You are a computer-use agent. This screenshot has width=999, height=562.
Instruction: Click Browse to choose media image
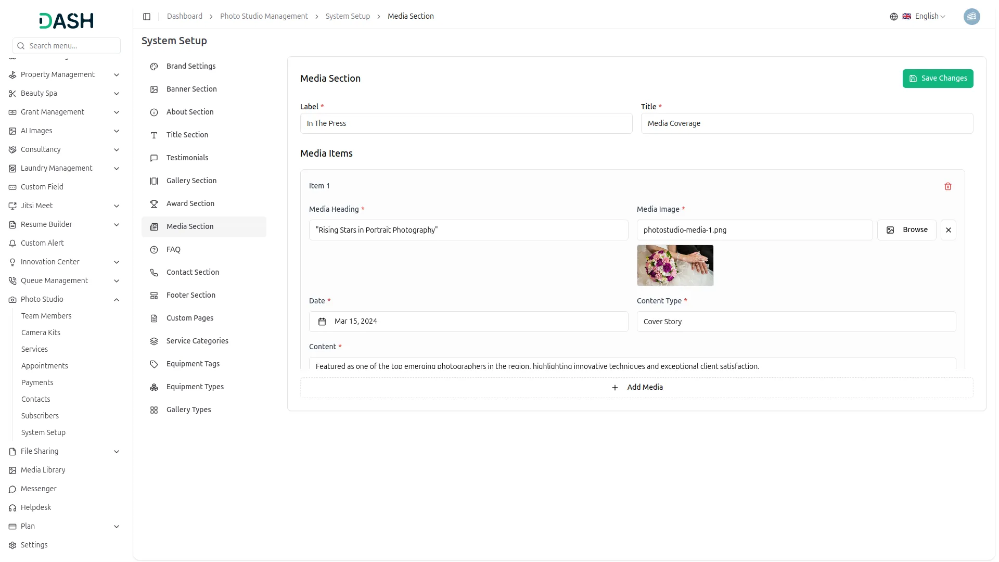(x=906, y=230)
